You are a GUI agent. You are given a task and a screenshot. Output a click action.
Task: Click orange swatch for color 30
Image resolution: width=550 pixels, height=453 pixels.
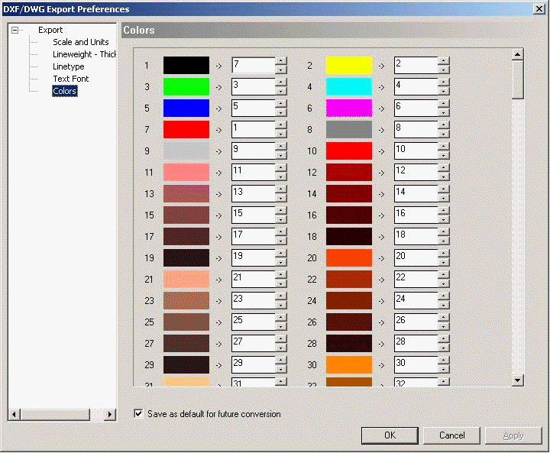349,365
